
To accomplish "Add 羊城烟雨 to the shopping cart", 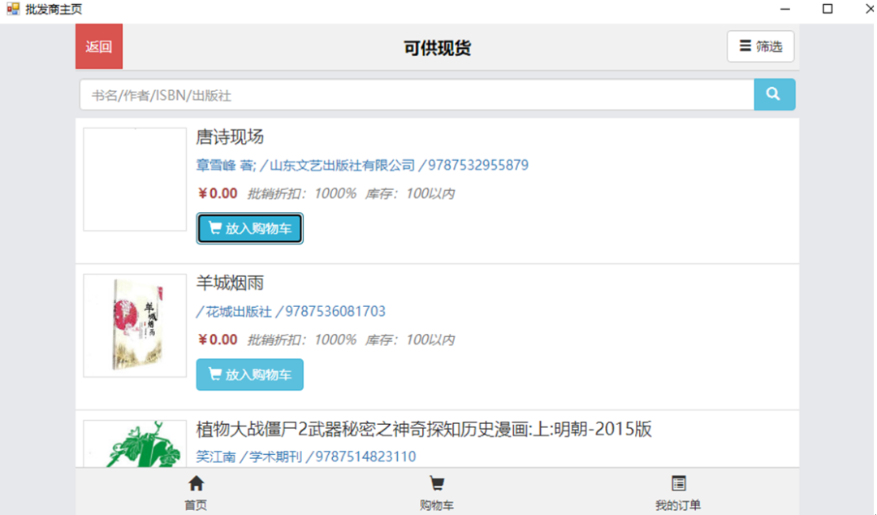I will tap(250, 374).
